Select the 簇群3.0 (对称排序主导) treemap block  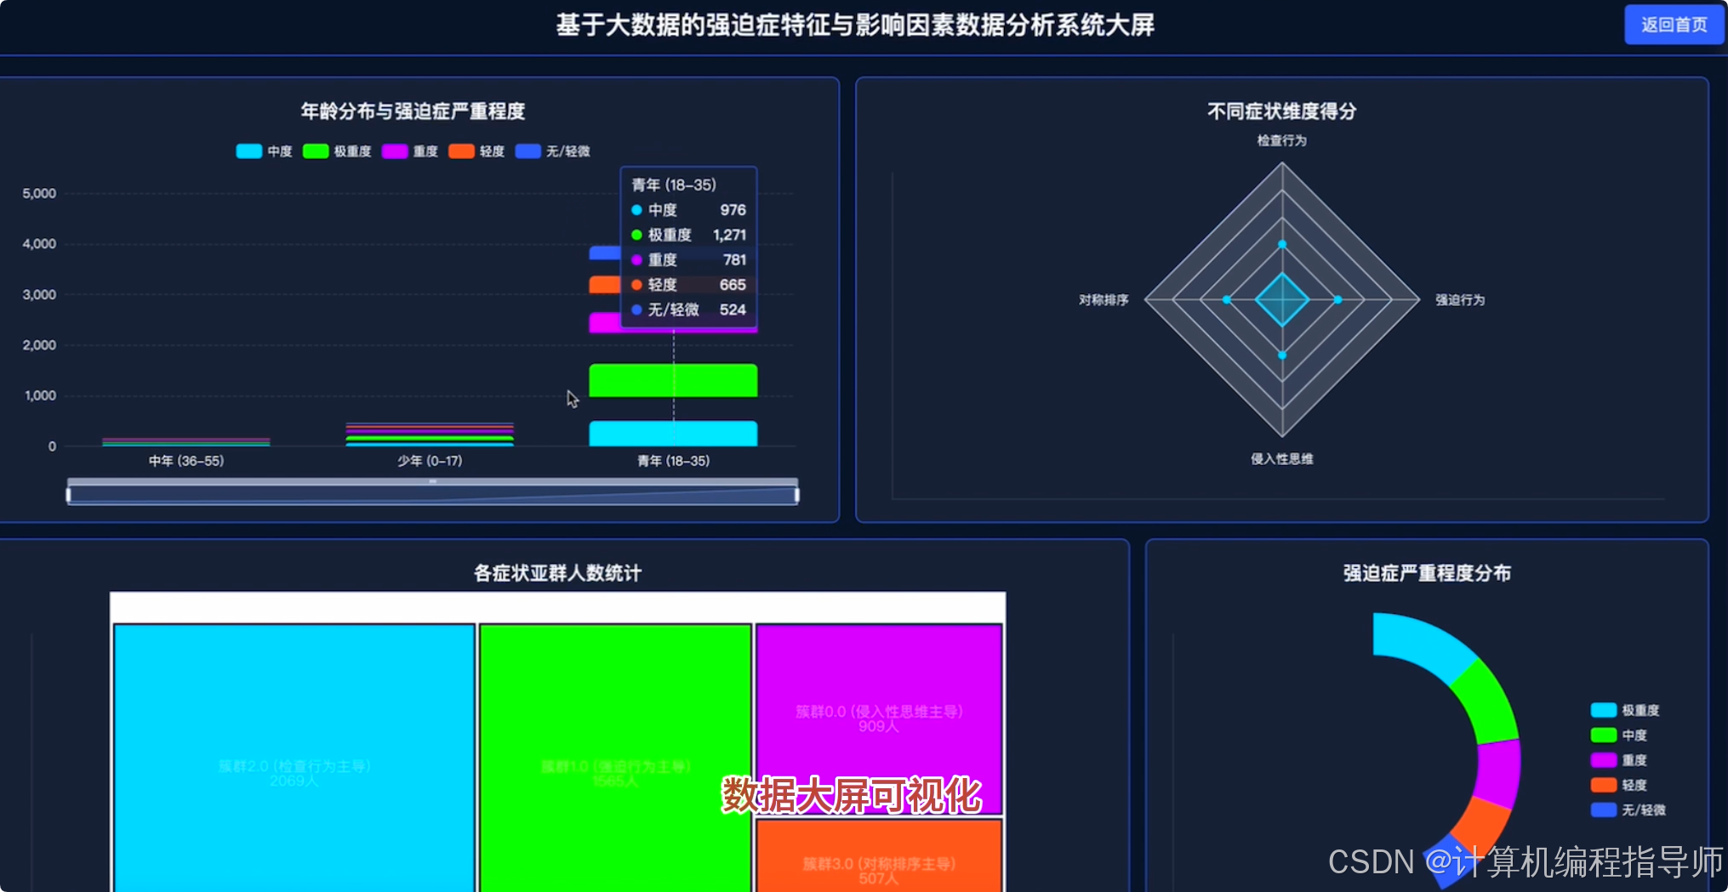(879, 855)
